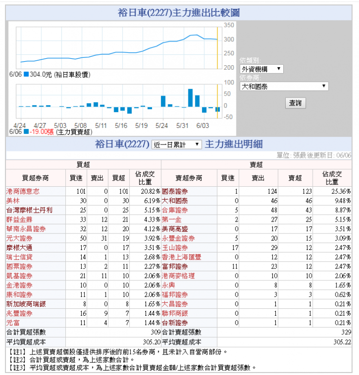The image size is (359, 375).
Task: Open the 瑞士信貸 broker link
Action: click(19, 257)
